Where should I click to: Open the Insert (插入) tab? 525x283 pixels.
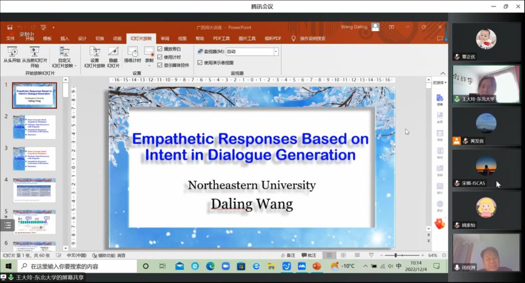64,38
